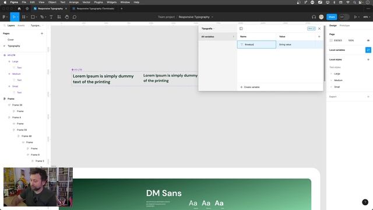Add a new mode column in variables
This screenshot has height=210, width=373.
(x=319, y=36)
